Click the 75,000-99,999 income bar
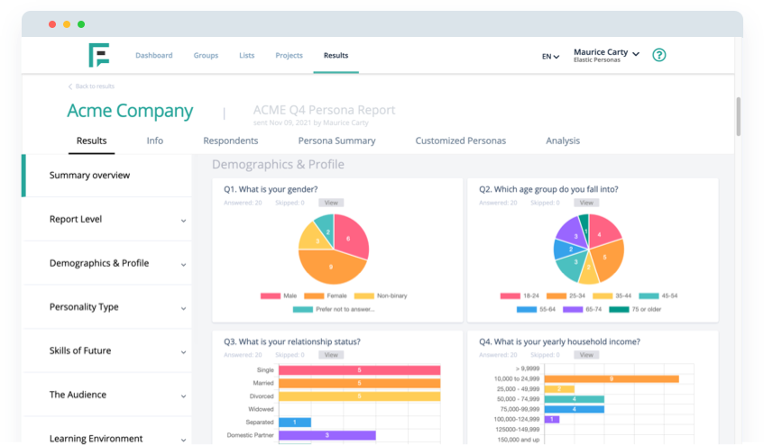Viewport: 764px width, 445px height. 575,409
